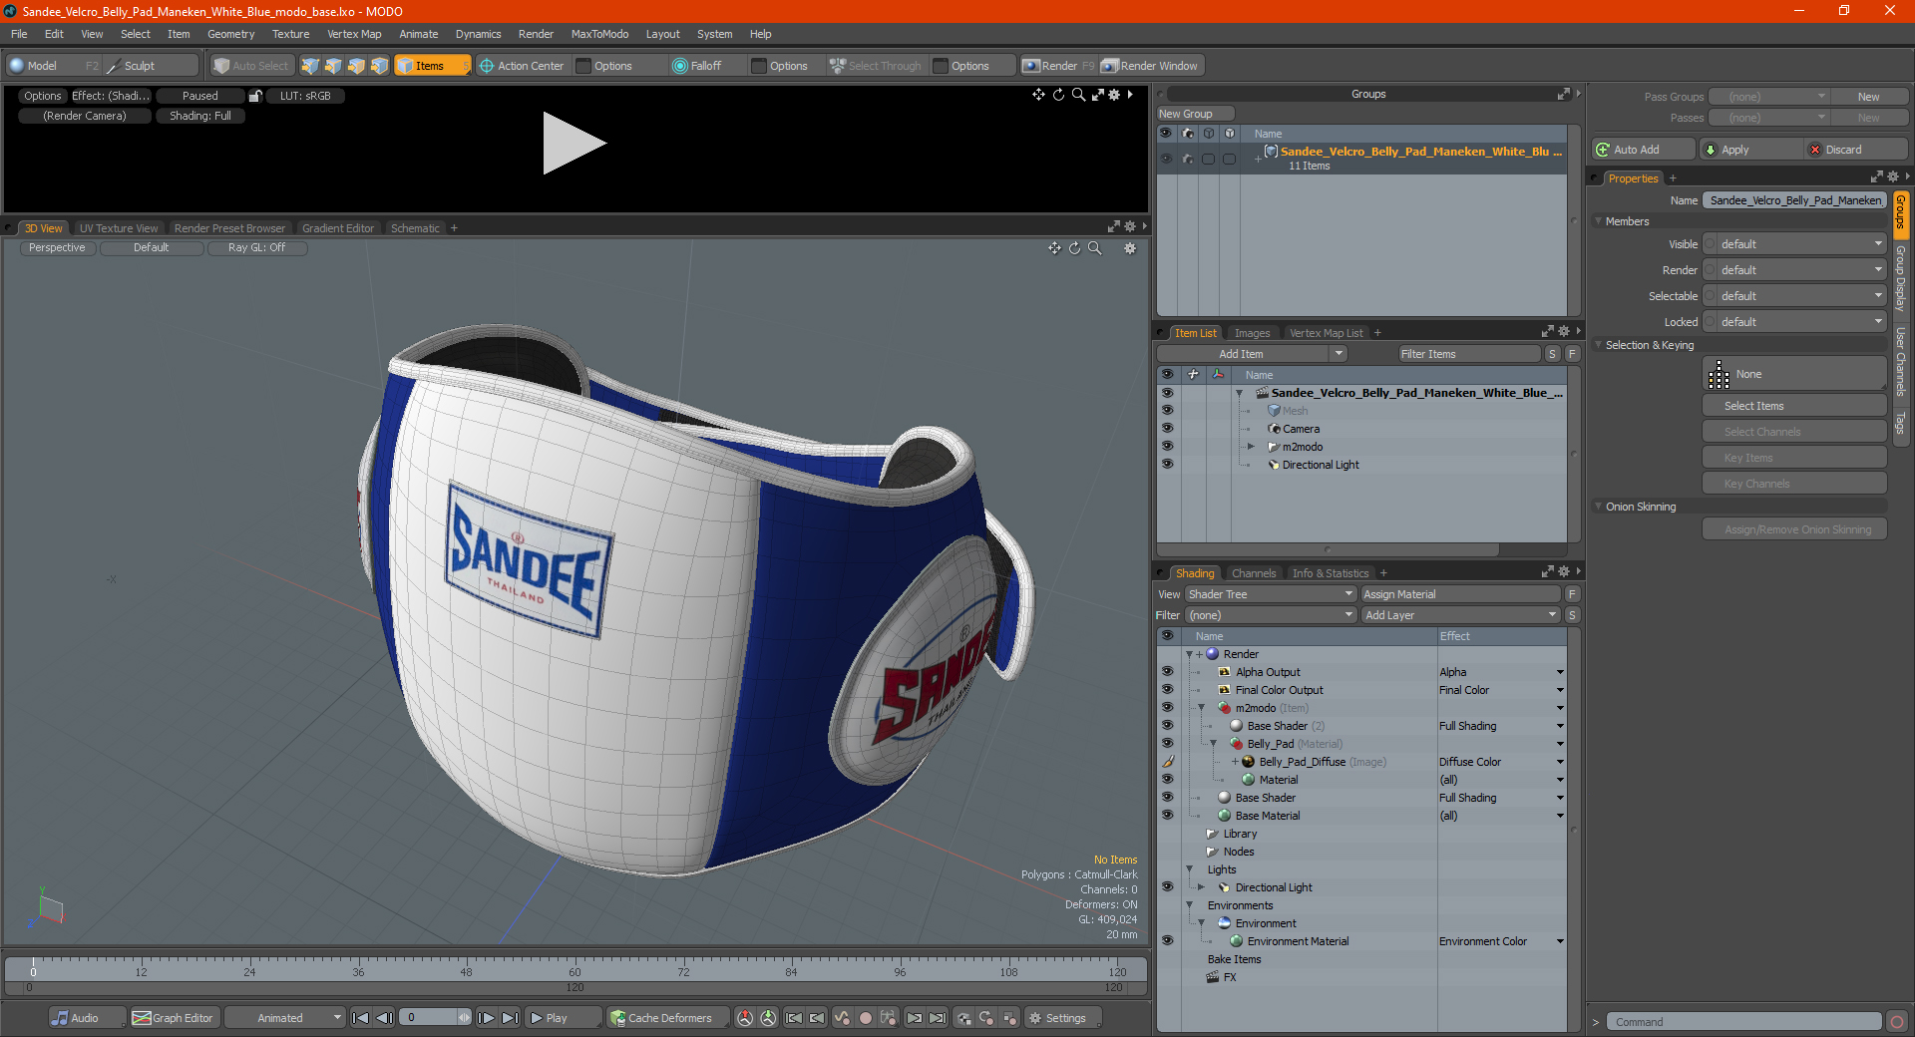Select Polygons selection mode icon
This screenshot has height=1037, width=1915.
point(356,66)
